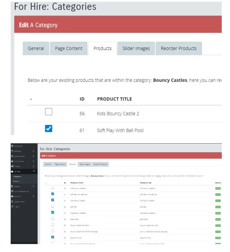Click the bold Bouncy Castles text in enlarged view

pos(170,80)
